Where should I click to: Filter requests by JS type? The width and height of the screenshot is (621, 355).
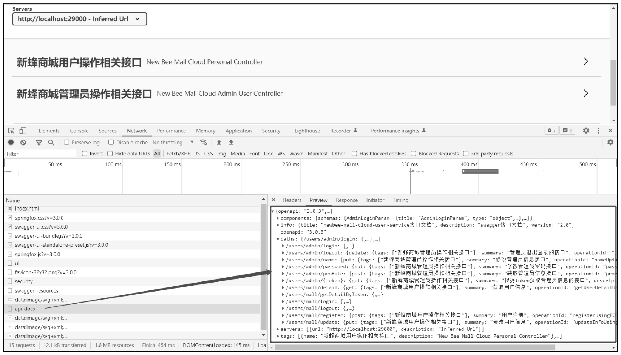coord(198,154)
